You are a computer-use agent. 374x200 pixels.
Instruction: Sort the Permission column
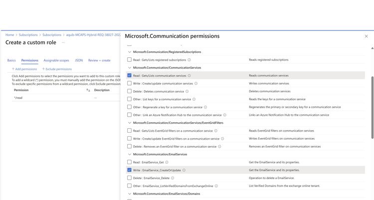click(x=88, y=90)
